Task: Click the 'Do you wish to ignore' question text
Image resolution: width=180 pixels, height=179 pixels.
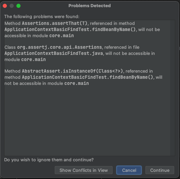Action: point(49,160)
